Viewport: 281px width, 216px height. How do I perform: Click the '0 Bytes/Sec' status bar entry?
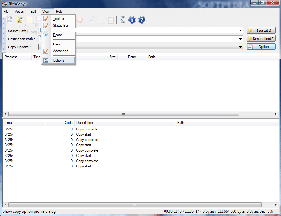click(x=256, y=211)
